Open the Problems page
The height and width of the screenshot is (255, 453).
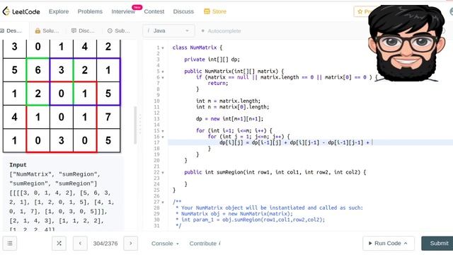pyautogui.click(x=90, y=11)
